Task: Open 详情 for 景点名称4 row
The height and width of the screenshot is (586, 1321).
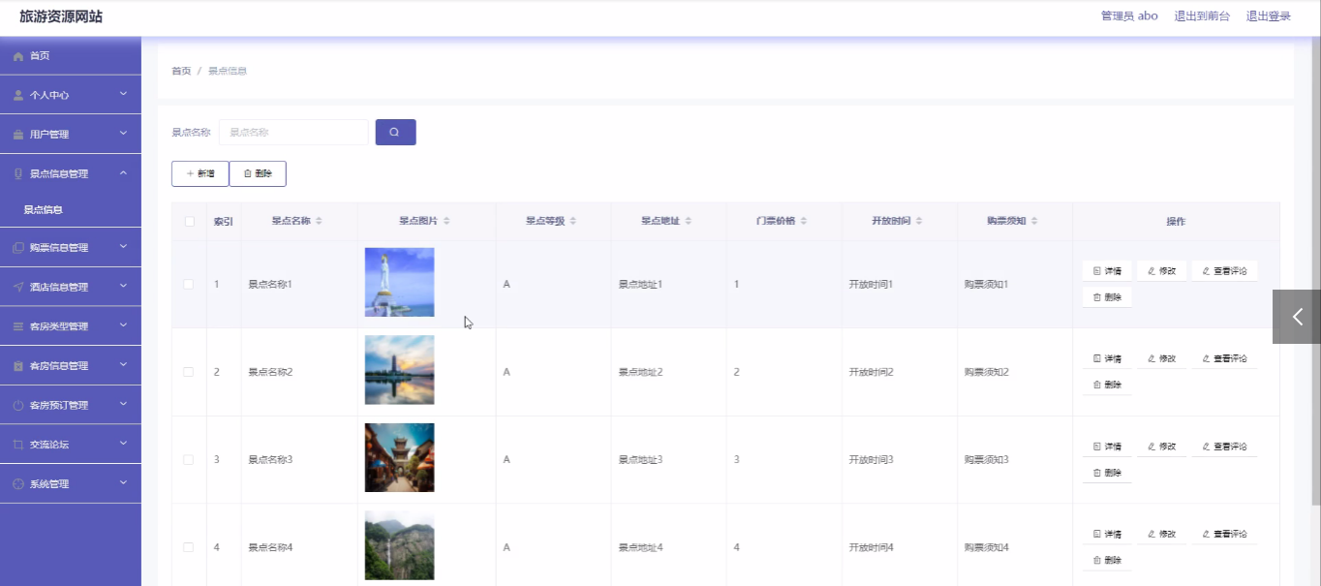Action: pyautogui.click(x=1107, y=534)
